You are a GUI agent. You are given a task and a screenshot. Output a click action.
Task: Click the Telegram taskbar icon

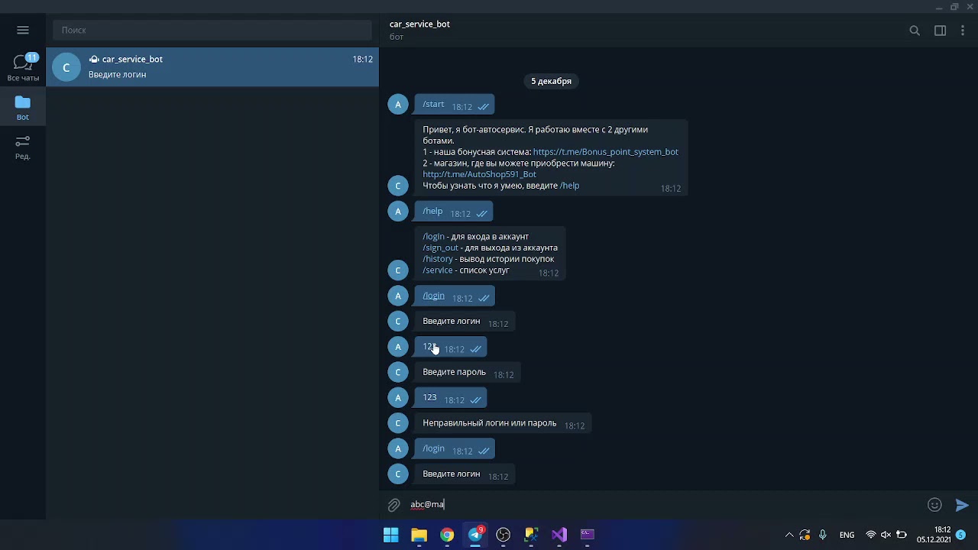click(475, 535)
